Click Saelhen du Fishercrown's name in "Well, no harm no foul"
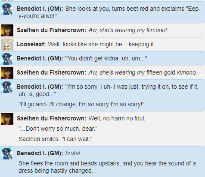205x177 pixels. coord(51,118)
